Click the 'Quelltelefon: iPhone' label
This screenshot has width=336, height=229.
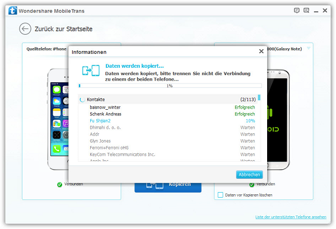(46, 49)
